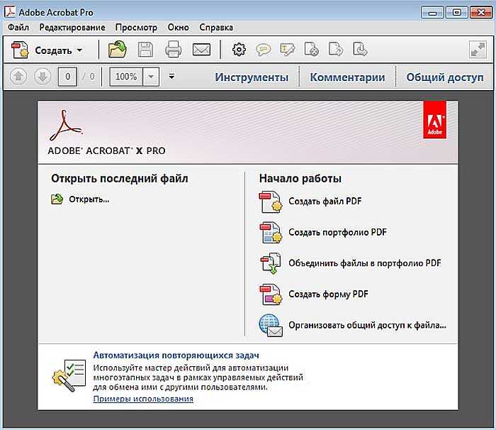Viewport: 496px width, 430px height.
Task: Click the Acrobat icon in title bar
Action: pos(10,12)
